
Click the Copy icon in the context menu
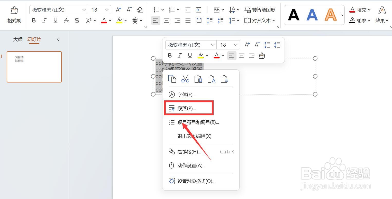point(172,79)
